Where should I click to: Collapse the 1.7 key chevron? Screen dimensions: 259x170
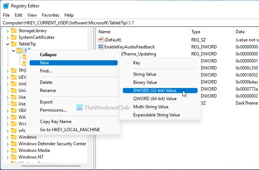13,51
